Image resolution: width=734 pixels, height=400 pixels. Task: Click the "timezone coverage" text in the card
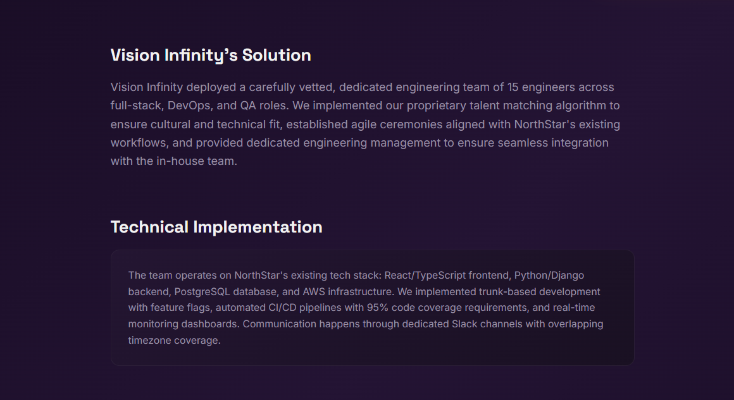tap(174, 341)
